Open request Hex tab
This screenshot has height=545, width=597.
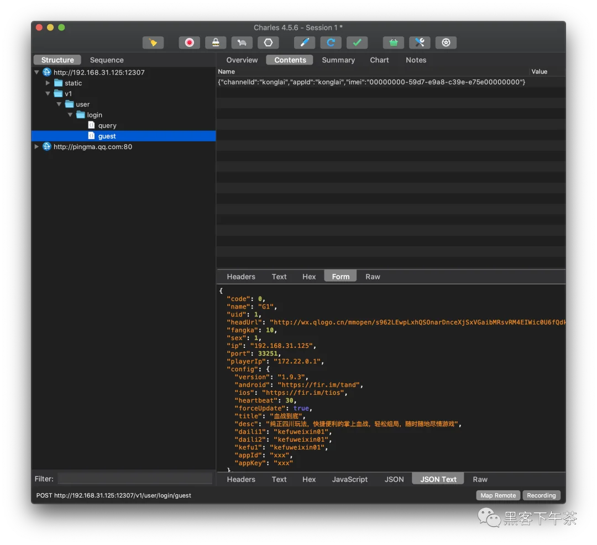tap(309, 277)
